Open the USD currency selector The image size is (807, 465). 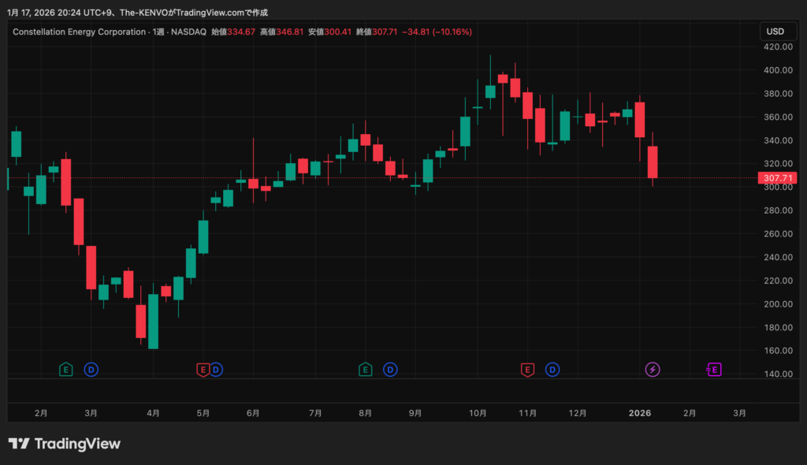pos(775,32)
